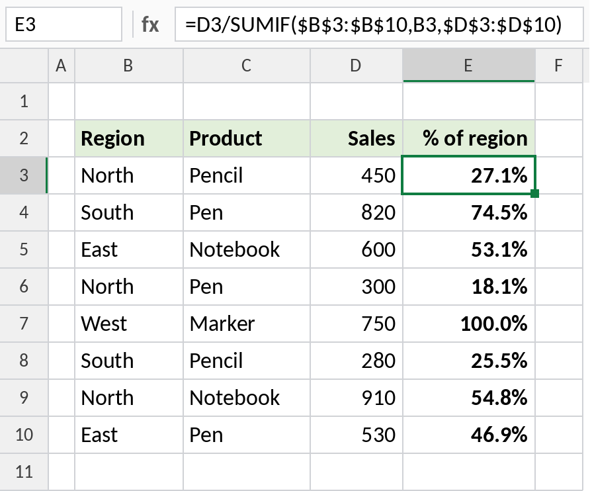The image size is (590, 491).
Task: Select row 9 header
Action: pyautogui.click(x=24, y=398)
